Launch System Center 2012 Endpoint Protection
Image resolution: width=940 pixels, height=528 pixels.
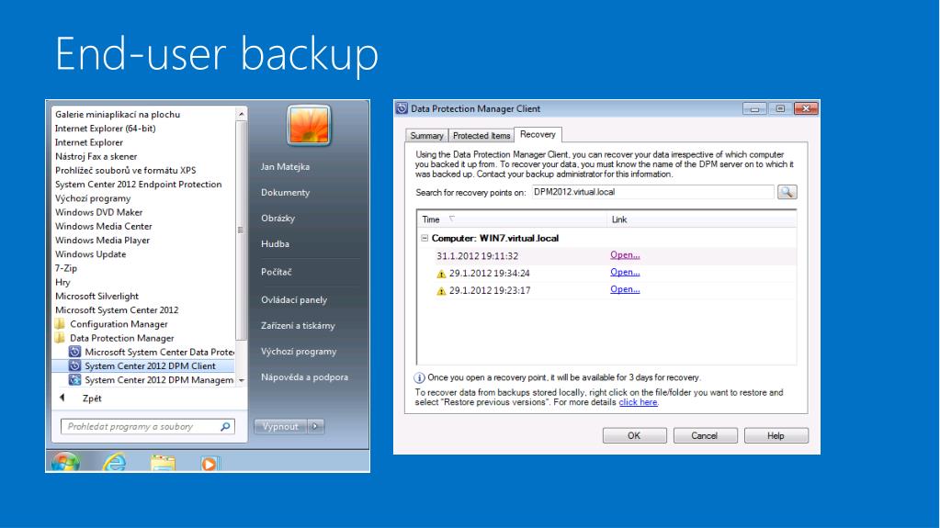click(x=139, y=184)
